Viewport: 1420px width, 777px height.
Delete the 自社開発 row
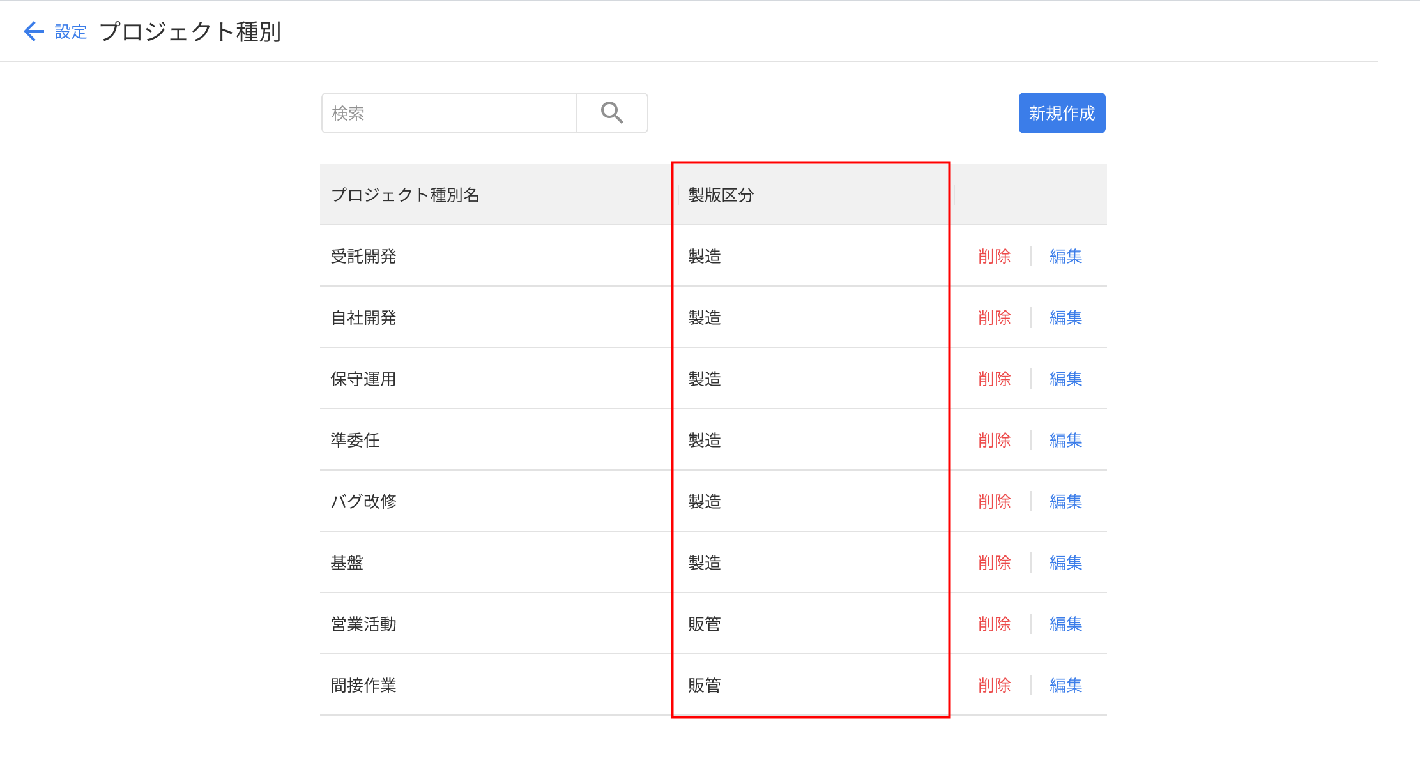click(994, 317)
